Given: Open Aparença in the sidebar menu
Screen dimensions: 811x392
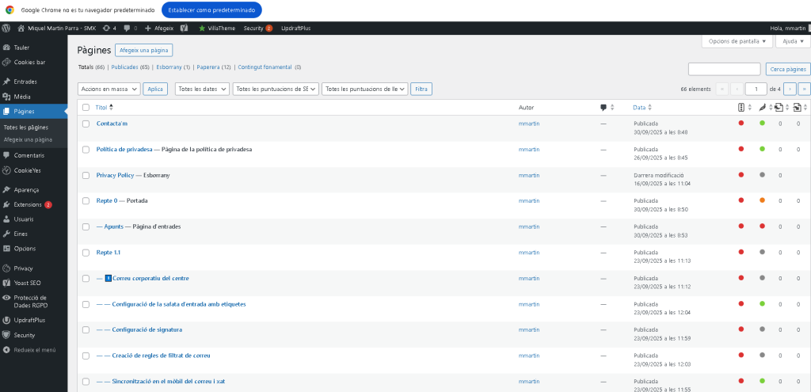Looking at the screenshot, I should point(25,190).
